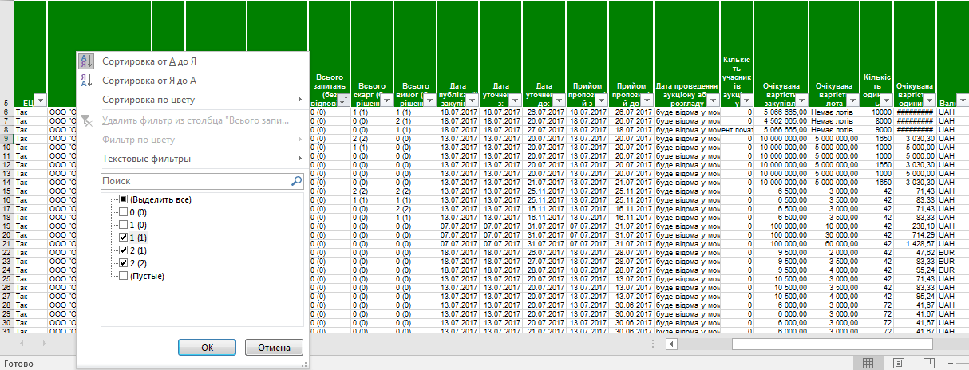
Task: Switch to Page Layout view icon
Action: (x=898, y=363)
